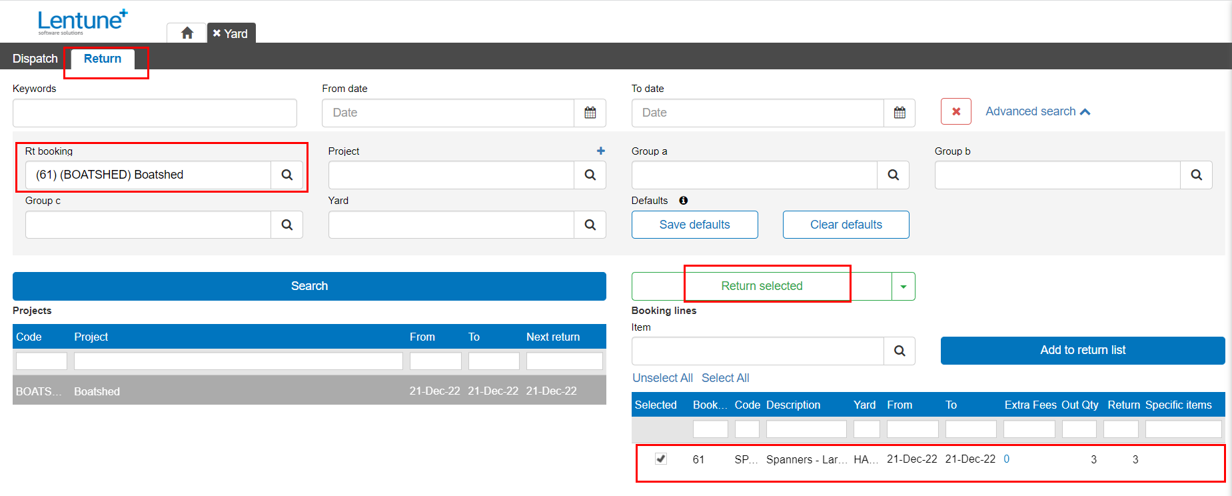Collapse the Advanced search section

(x=1037, y=111)
